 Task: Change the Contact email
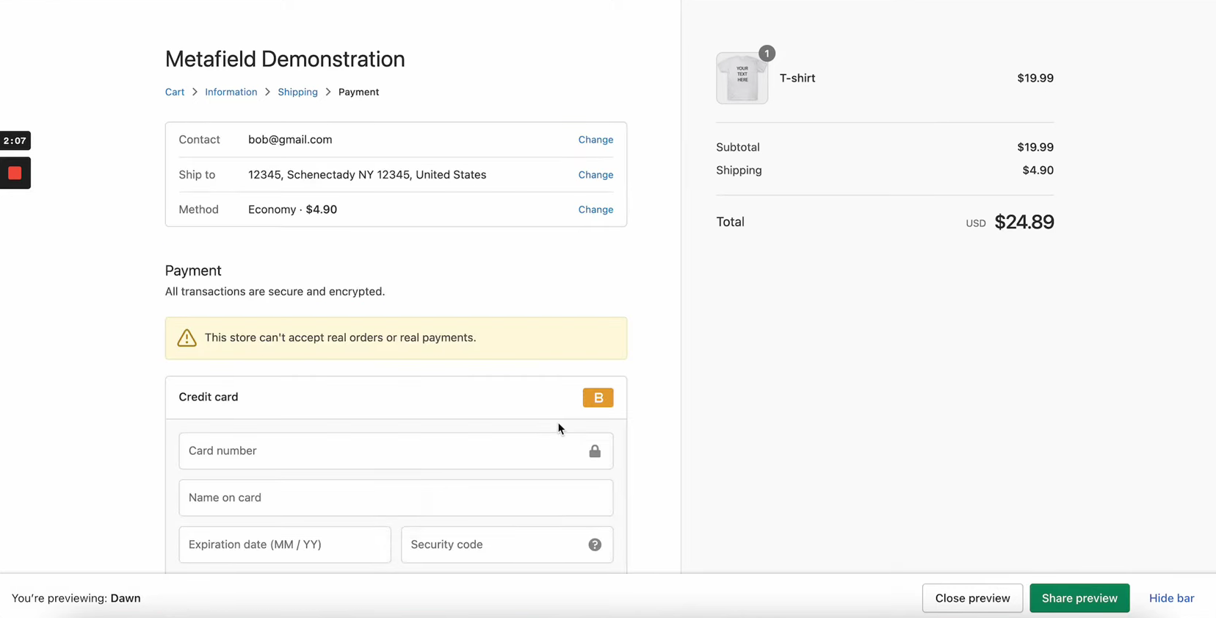tap(596, 140)
